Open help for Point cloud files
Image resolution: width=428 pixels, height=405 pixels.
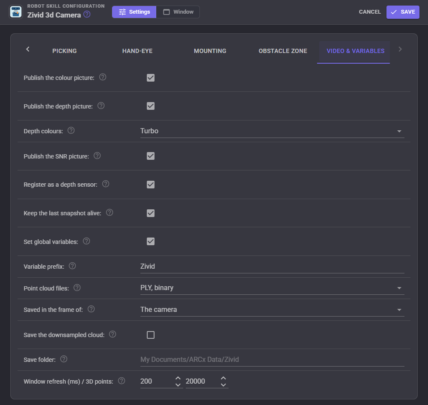tap(77, 288)
